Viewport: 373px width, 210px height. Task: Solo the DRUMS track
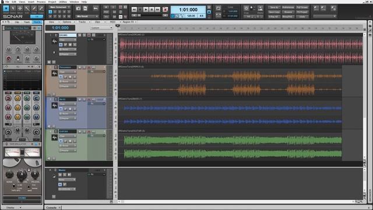84,35
